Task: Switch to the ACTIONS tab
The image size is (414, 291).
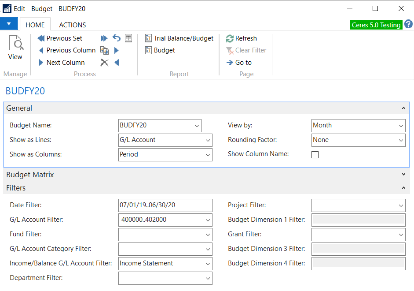Action: tap(73, 25)
